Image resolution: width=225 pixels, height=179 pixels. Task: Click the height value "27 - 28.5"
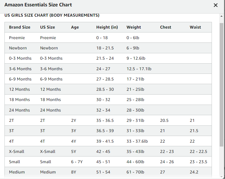[105, 79]
